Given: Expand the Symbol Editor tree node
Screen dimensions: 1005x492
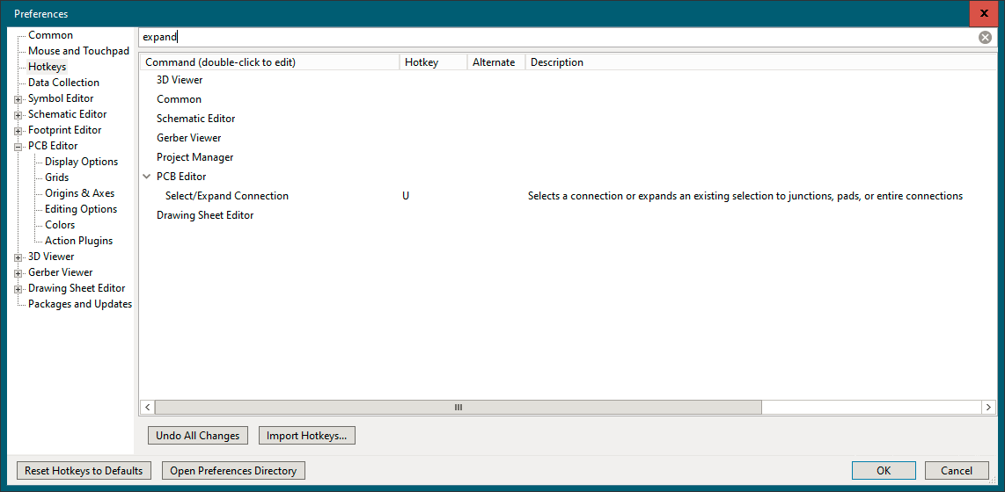Looking at the screenshot, I should point(18,99).
